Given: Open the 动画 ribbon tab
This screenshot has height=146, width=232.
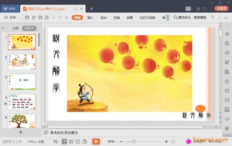Looking at the screenshot, I should (x=130, y=18).
